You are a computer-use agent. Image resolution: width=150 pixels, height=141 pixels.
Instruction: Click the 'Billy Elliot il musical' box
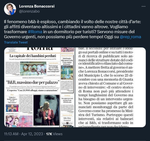tap(67, 119)
